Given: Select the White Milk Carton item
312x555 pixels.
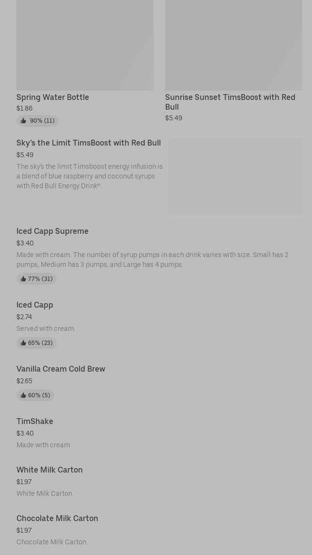Looking at the screenshot, I should coord(49,470).
